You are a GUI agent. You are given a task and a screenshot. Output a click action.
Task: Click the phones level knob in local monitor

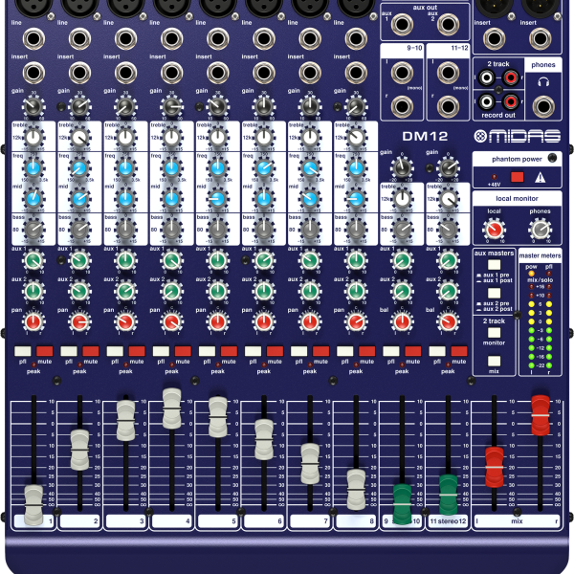[540, 230]
